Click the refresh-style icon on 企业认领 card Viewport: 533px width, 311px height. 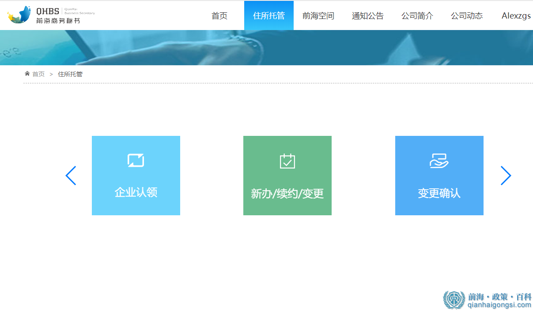click(x=136, y=160)
